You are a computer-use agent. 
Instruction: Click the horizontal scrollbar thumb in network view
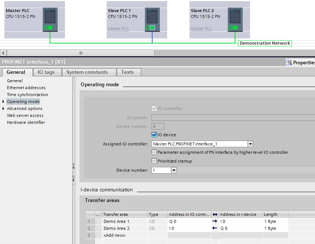pyautogui.click(x=81, y=53)
